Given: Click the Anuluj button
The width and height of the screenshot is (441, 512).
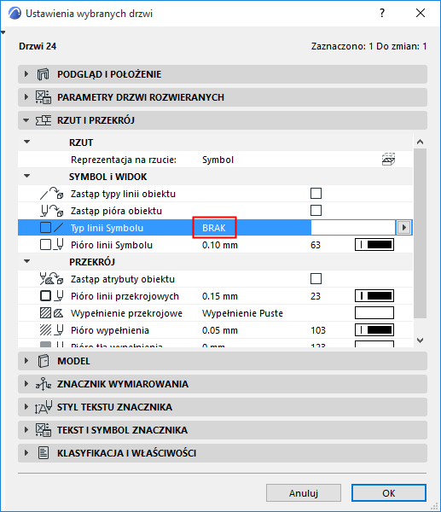Looking at the screenshot, I should point(304,492).
